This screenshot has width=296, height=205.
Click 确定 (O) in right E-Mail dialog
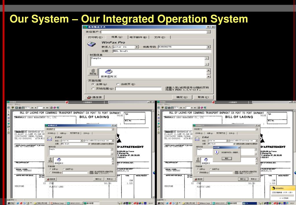(243, 179)
